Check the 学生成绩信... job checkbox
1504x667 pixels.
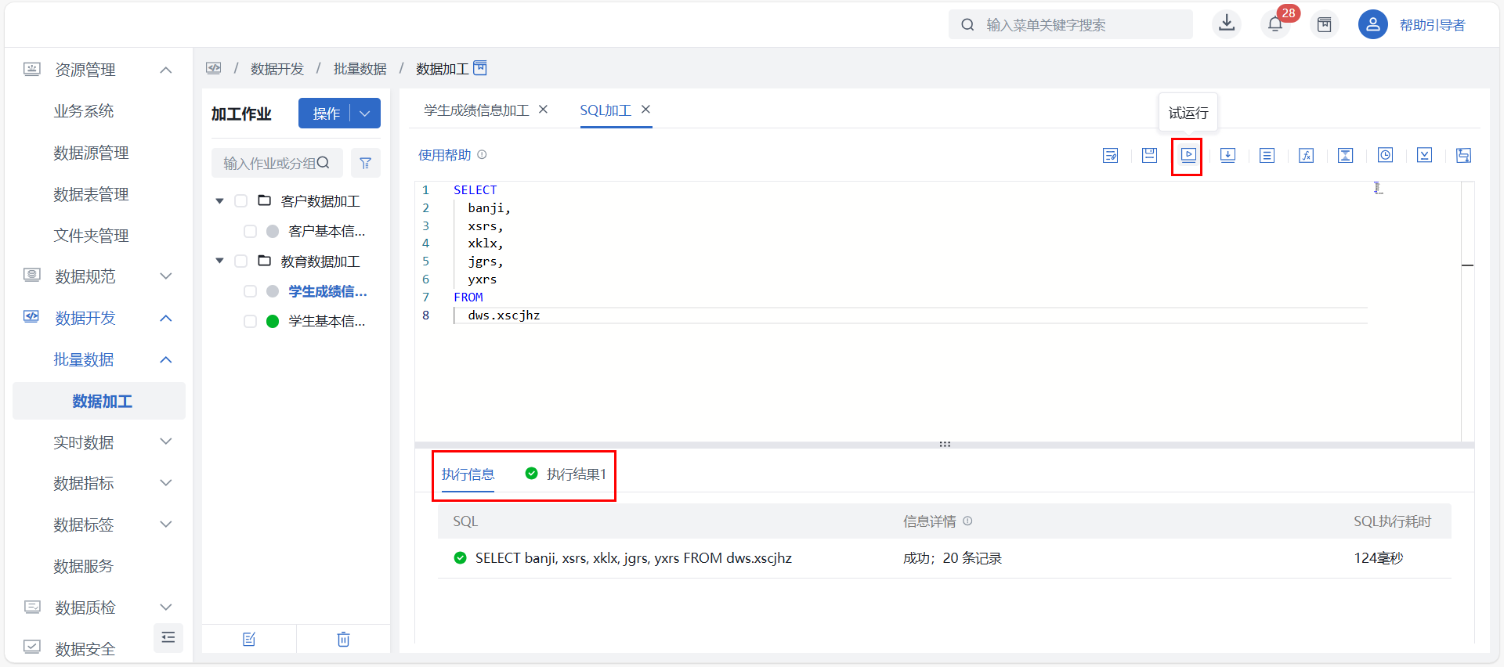click(250, 291)
